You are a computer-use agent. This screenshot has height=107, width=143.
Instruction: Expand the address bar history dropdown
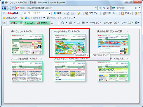tap(96, 8)
